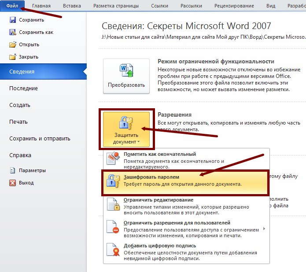306x272 pixels.
Task: Click the Save As icon
Action: (x=13, y=32)
